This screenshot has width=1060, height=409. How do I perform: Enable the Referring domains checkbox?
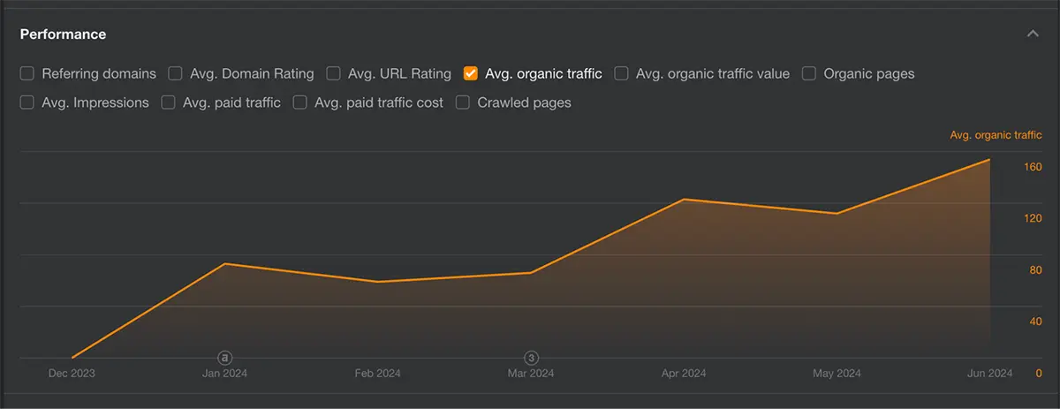tap(27, 74)
